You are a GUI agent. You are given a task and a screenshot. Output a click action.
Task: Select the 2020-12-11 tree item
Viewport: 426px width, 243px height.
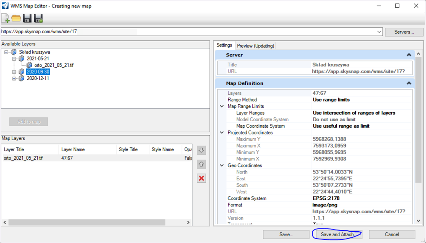(x=38, y=78)
